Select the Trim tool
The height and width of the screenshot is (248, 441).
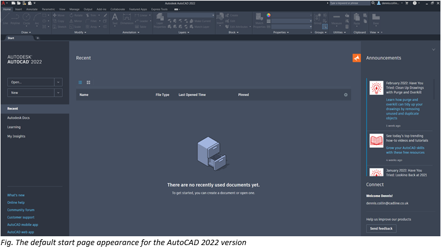pyautogui.click(x=91, y=15)
